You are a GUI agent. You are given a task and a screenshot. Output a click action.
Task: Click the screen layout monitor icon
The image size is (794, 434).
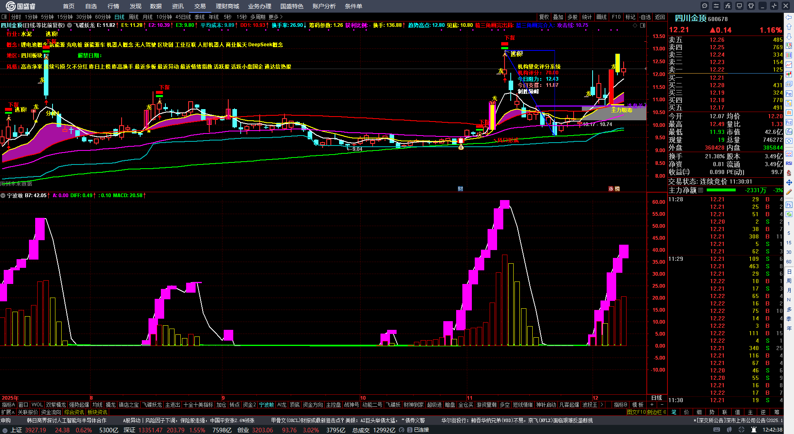[x=739, y=6]
